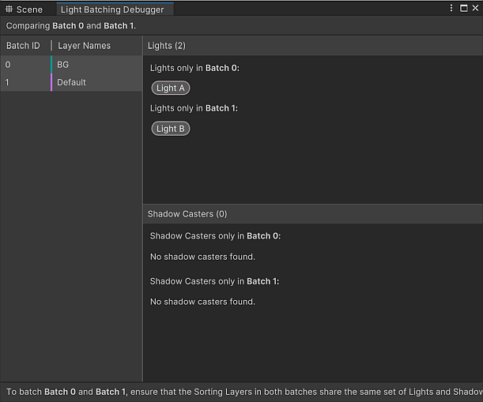Click Batch ID number 1 cell
483x402 pixels.
tap(8, 82)
